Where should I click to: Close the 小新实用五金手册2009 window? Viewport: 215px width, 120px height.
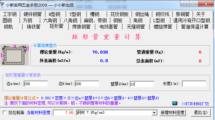(206, 4)
